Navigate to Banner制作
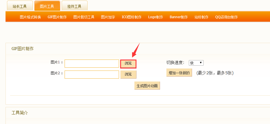This screenshot has height=124, width=270. (179, 17)
